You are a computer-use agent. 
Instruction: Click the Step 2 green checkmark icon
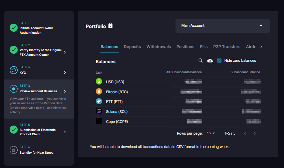14,50
